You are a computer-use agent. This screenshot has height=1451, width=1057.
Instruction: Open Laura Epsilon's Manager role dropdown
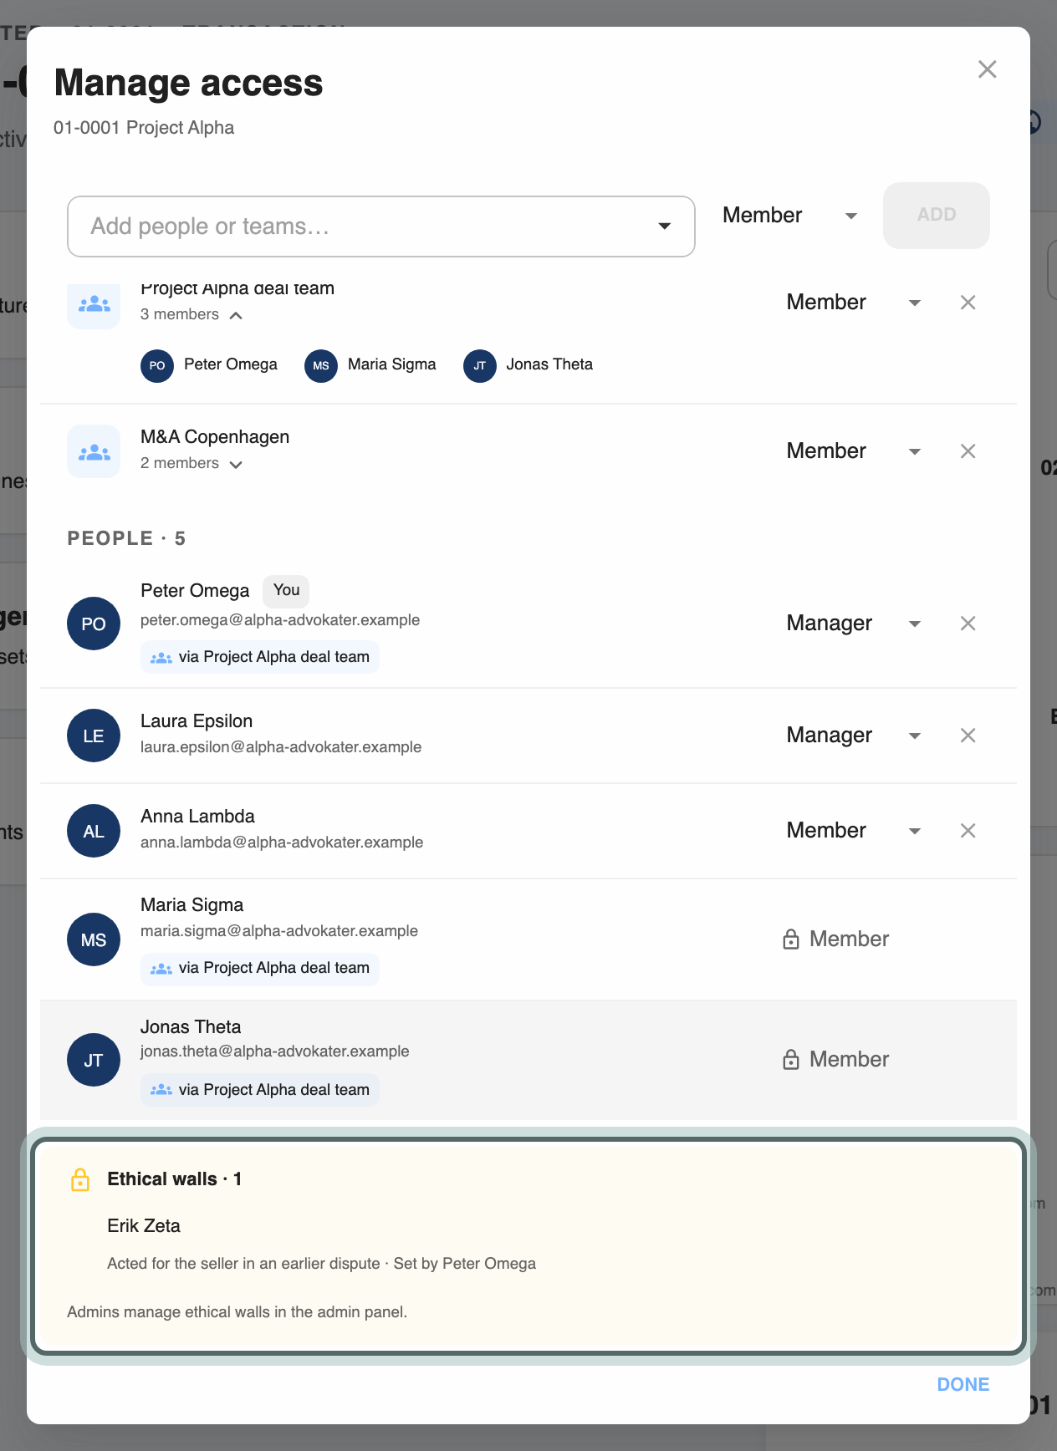[853, 736]
